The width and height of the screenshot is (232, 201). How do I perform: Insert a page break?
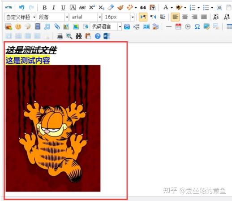click(x=136, y=27)
